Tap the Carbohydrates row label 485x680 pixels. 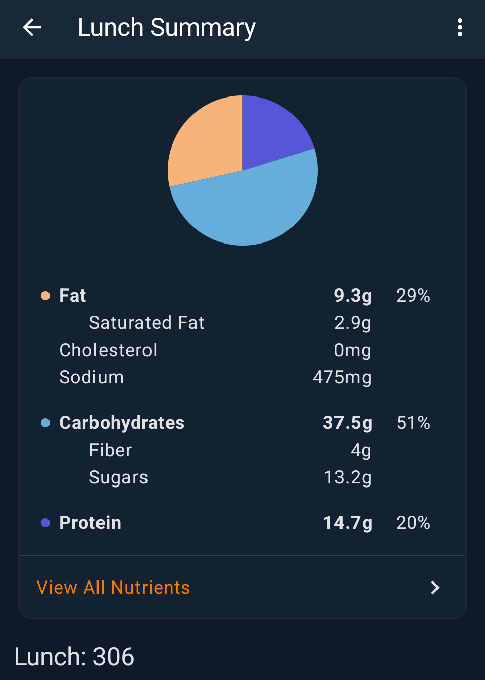[x=122, y=423]
